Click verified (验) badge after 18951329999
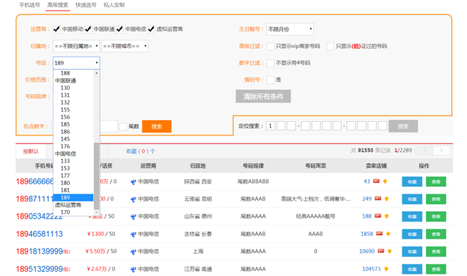 [66, 270]
